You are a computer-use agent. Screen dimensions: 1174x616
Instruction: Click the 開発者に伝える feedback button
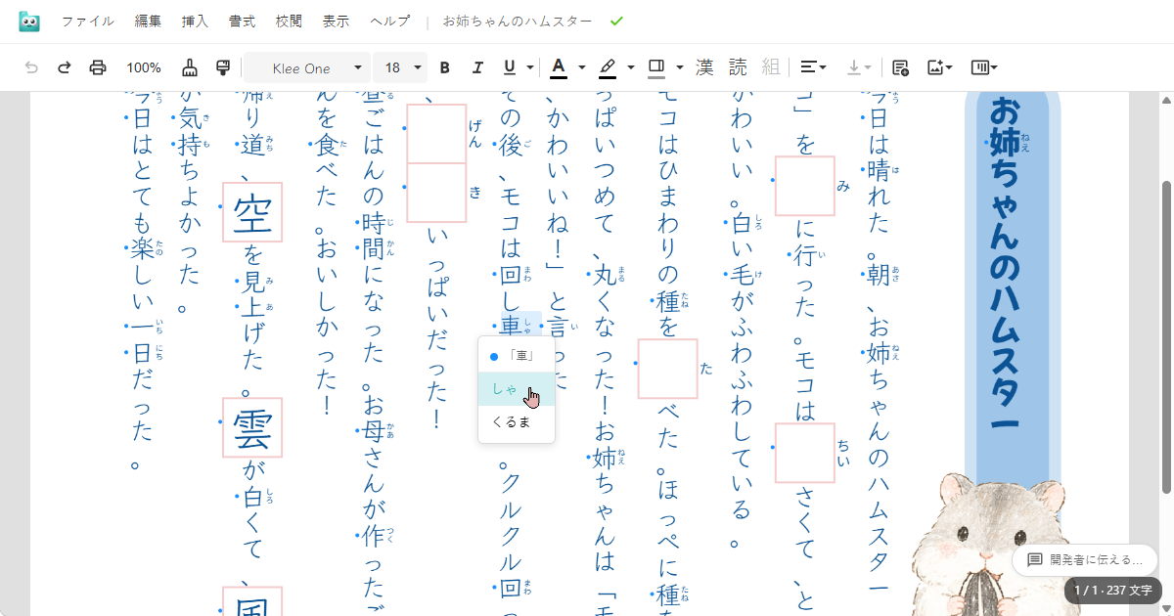click(x=1085, y=560)
